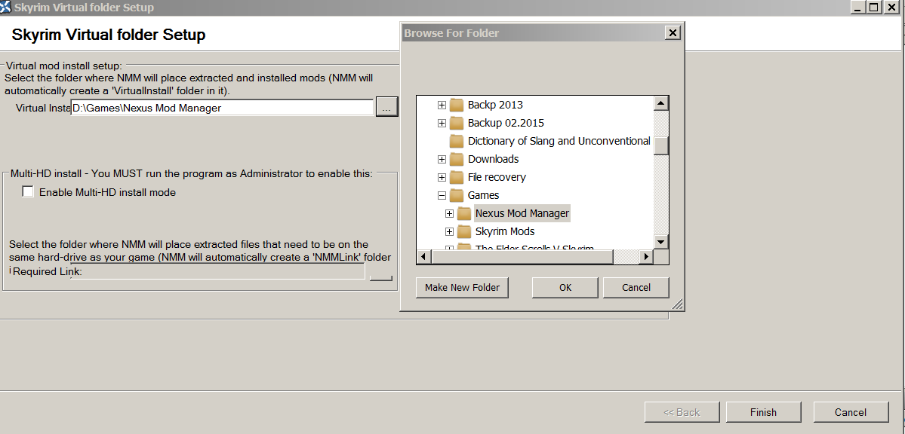Select Dictionary of Slang and Unconventional label
905x434 pixels.
pyautogui.click(x=559, y=141)
